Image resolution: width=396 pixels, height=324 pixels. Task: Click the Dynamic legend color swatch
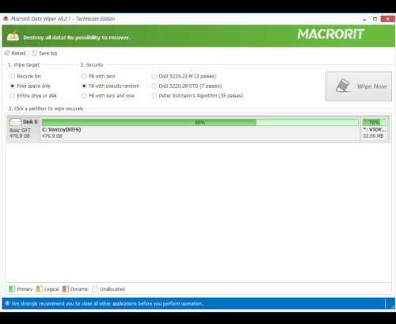pyautogui.click(x=66, y=289)
